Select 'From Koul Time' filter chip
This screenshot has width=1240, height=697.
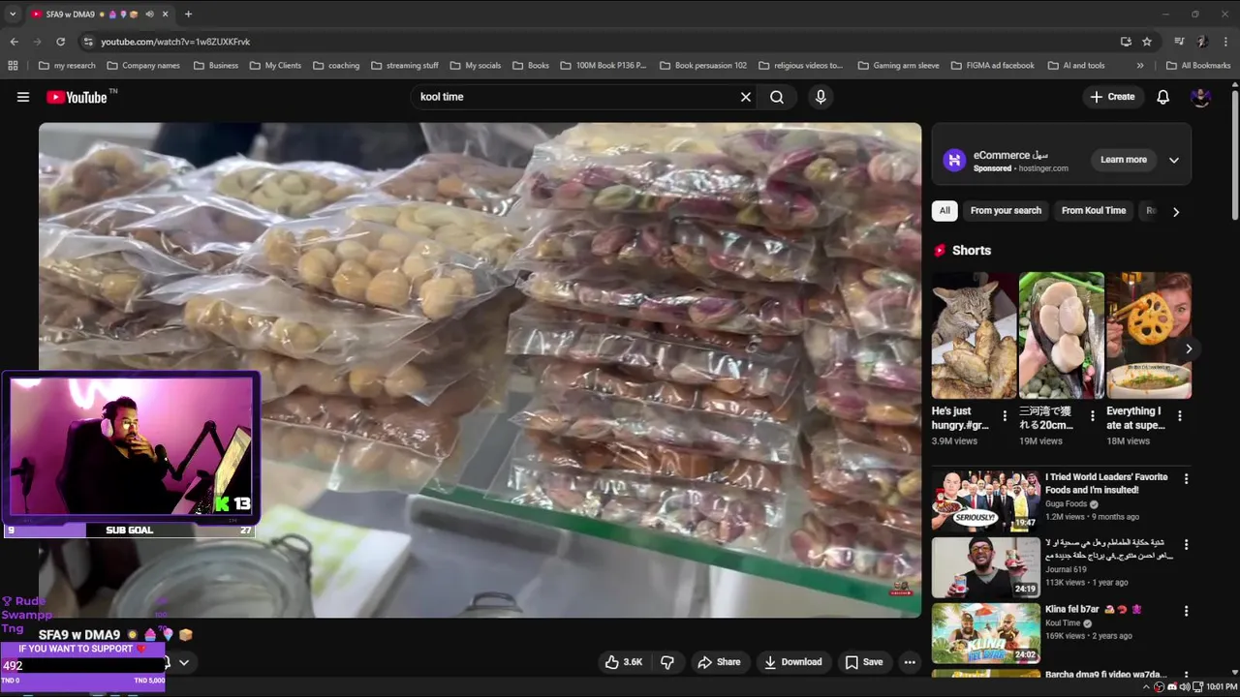click(1094, 210)
